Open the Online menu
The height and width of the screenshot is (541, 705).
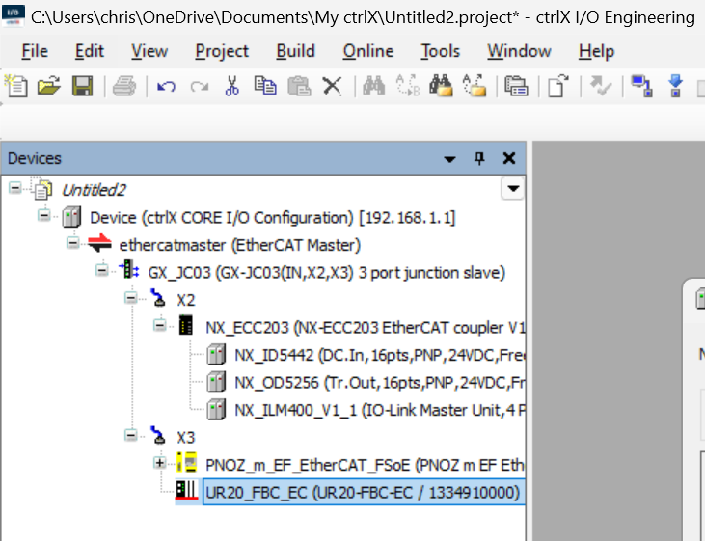click(368, 51)
